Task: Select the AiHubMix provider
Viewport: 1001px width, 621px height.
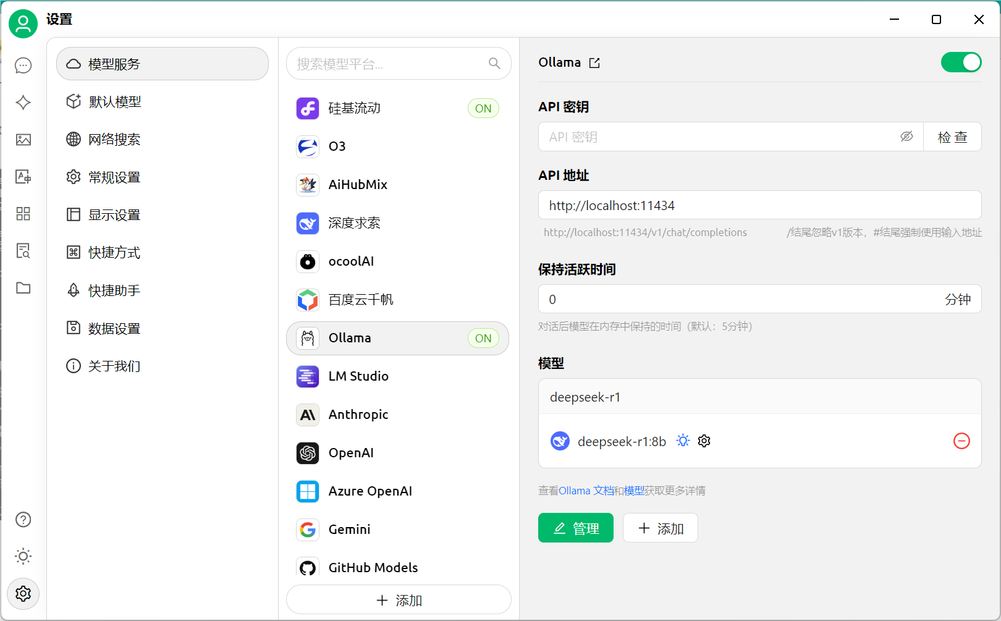Action: (397, 185)
